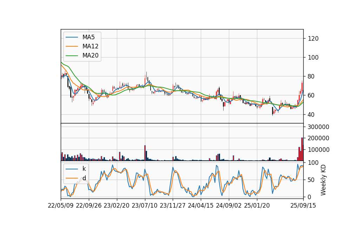Click the price axis value 60
Viewport: 337px width, 242px height.
click(x=311, y=95)
